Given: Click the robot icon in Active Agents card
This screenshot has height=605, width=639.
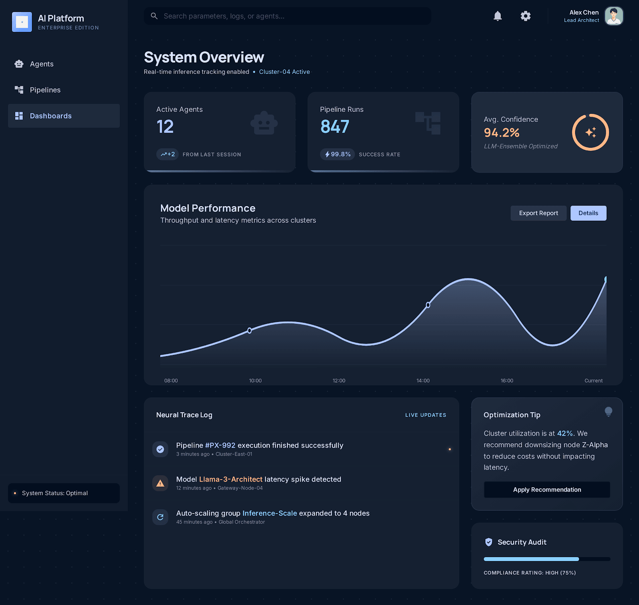Looking at the screenshot, I should pyautogui.click(x=264, y=123).
